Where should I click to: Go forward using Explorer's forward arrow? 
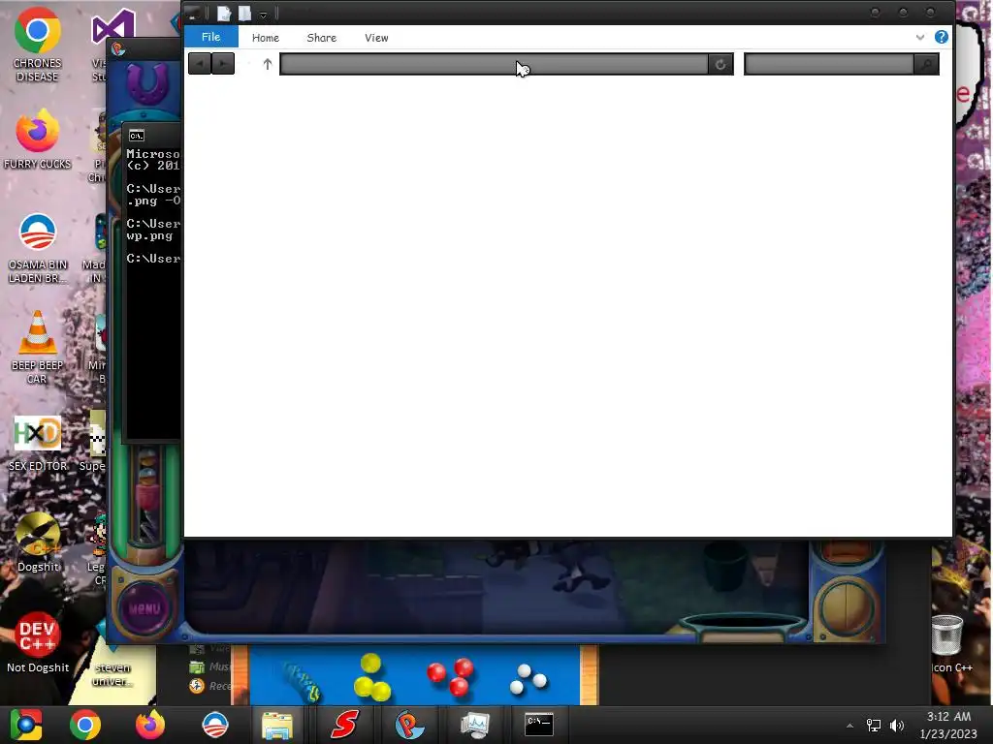(223, 63)
